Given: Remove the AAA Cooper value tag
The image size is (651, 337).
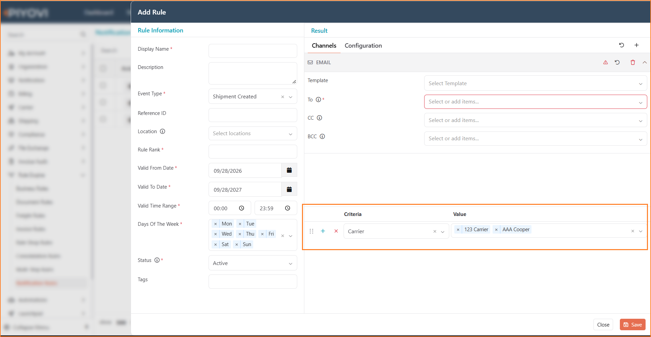Looking at the screenshot, I should pyautogui.click(x=496, y=230).
